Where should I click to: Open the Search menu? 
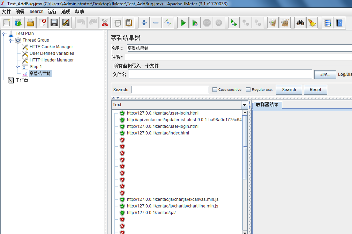click(x=36, y=12)
